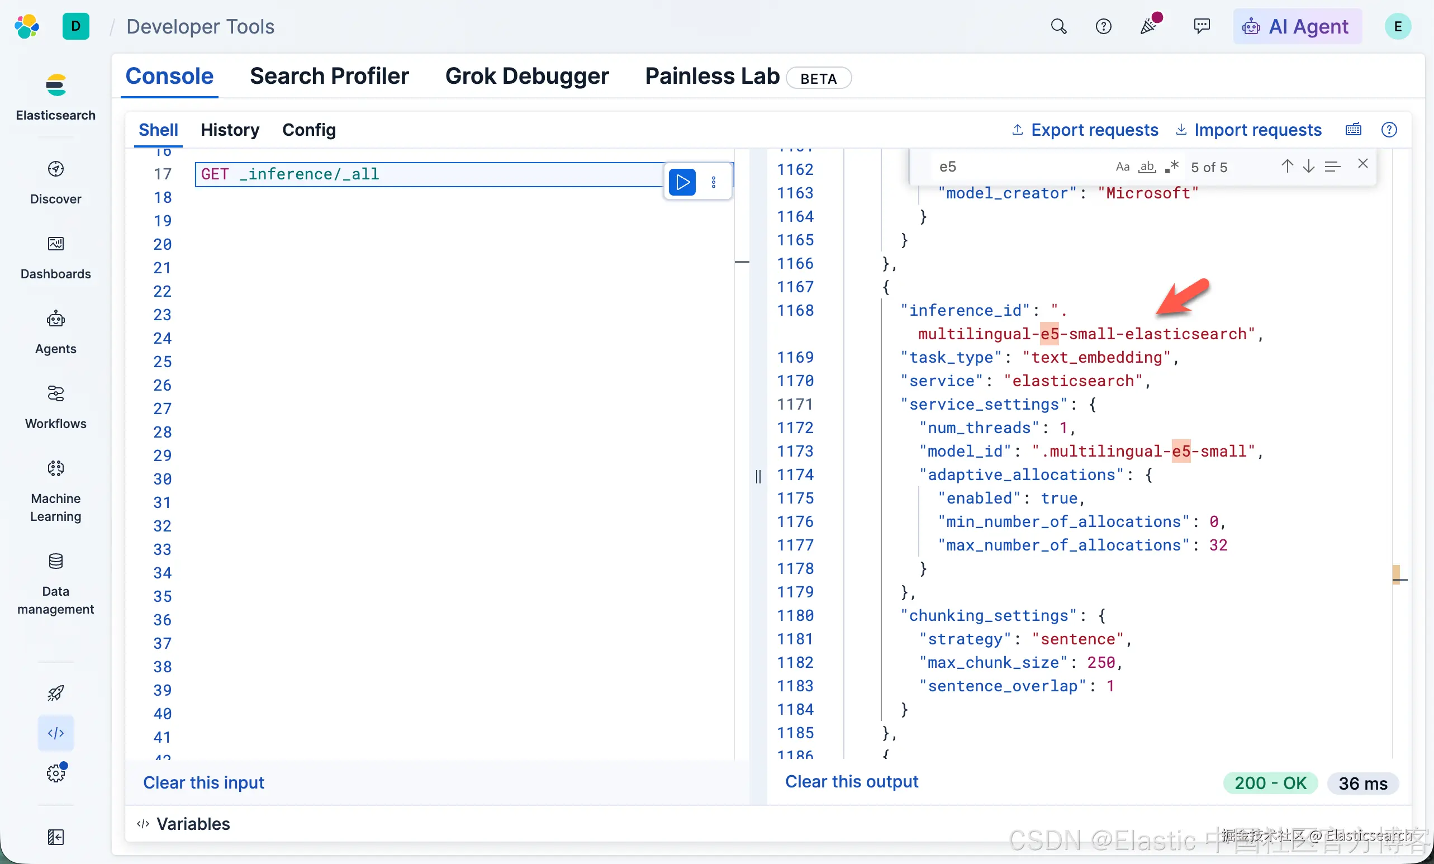The image size is (1434, 864).
Task: Toggle Match Case in find widget
Action: pos(1122,167)
